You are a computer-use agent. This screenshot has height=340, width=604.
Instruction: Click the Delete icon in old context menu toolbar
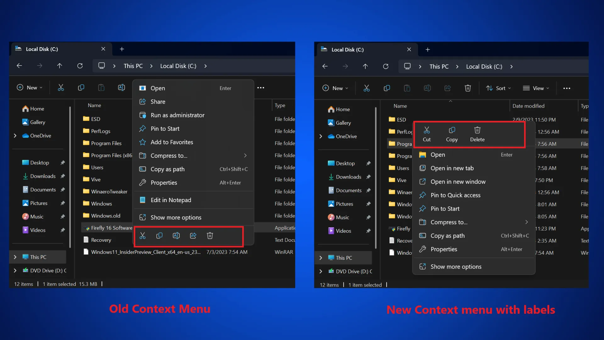click(210, 235)
